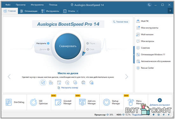Click the HDD 13,1% indicator

tap(123, 115)
